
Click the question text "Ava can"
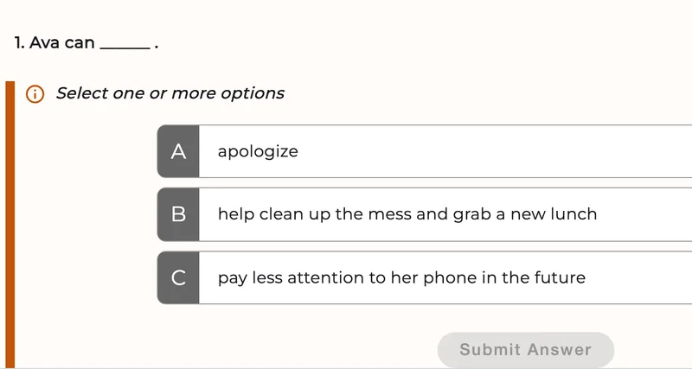pyautogui.click(x=61, y=42)
